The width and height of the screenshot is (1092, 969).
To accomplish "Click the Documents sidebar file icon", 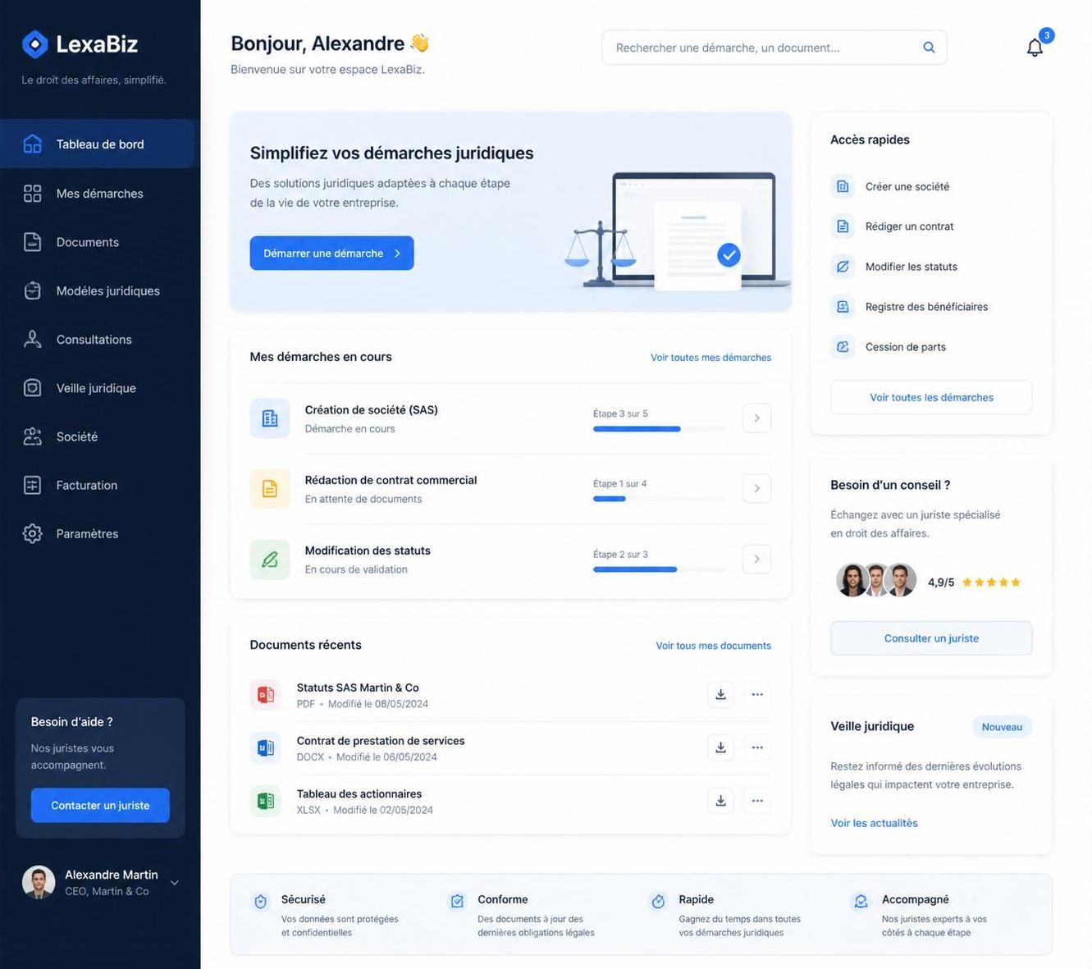I will point(32,242).
